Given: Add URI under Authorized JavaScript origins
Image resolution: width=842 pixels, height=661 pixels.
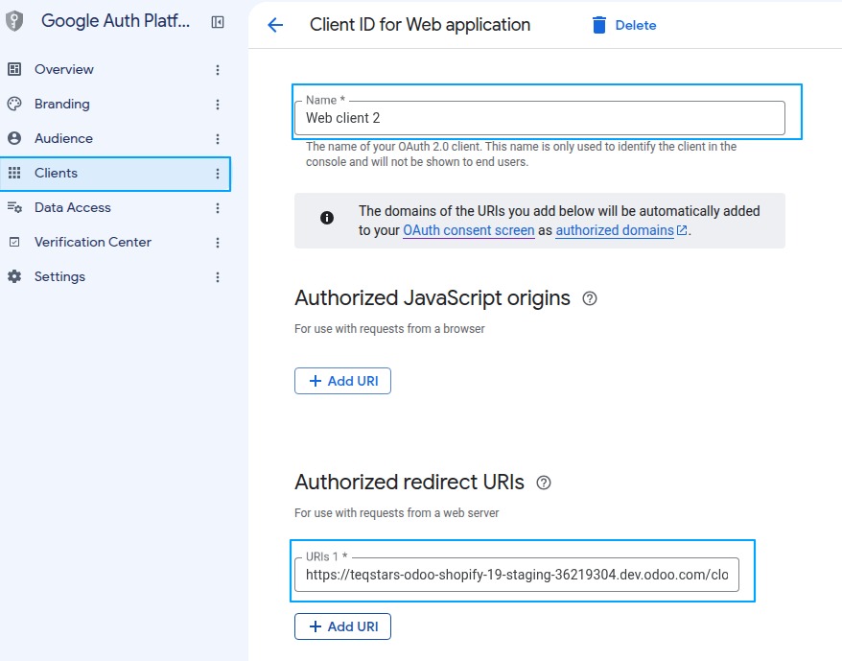Looking at the screenshot, I should click(342, 381).
